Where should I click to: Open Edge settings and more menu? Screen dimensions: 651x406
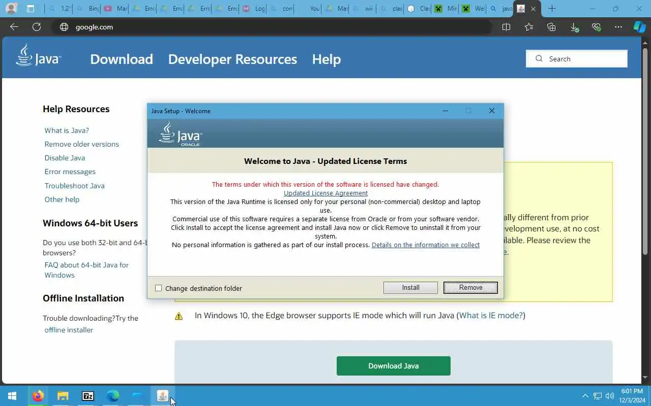click(x=618, y=27)
